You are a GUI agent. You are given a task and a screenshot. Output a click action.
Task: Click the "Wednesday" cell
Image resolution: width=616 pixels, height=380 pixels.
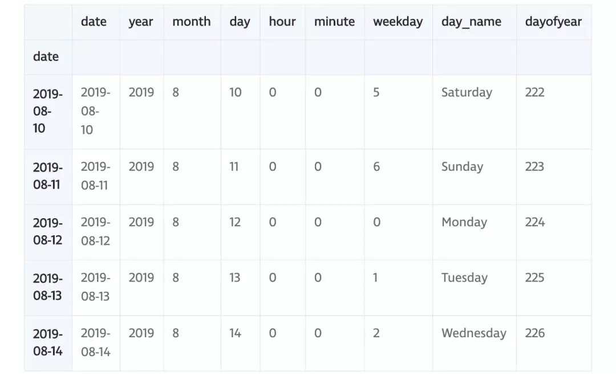473,333
